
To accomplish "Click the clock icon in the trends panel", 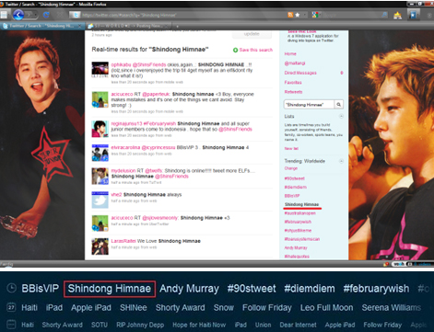I will tap(11, 288).
